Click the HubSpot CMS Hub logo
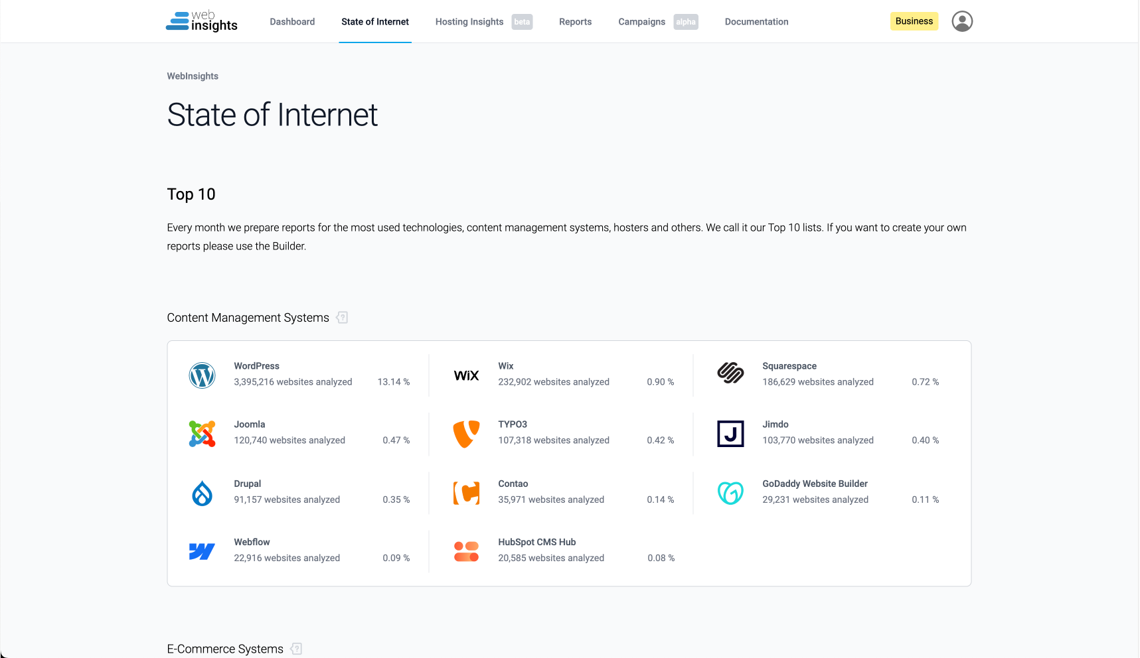This screenshot has width=1140, height=658. pyautogui.click(x=466, y=551)
